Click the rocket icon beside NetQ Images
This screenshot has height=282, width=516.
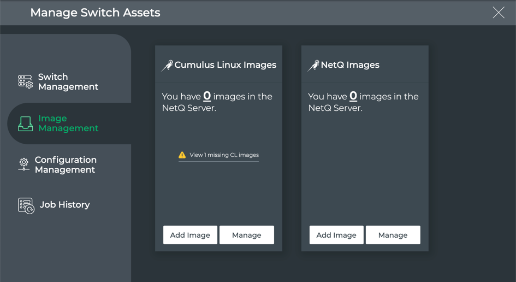[313, 66]
